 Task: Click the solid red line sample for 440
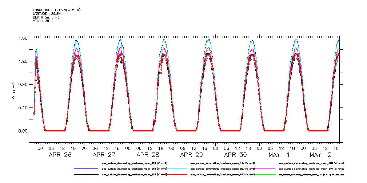click(x=175, y=163)
